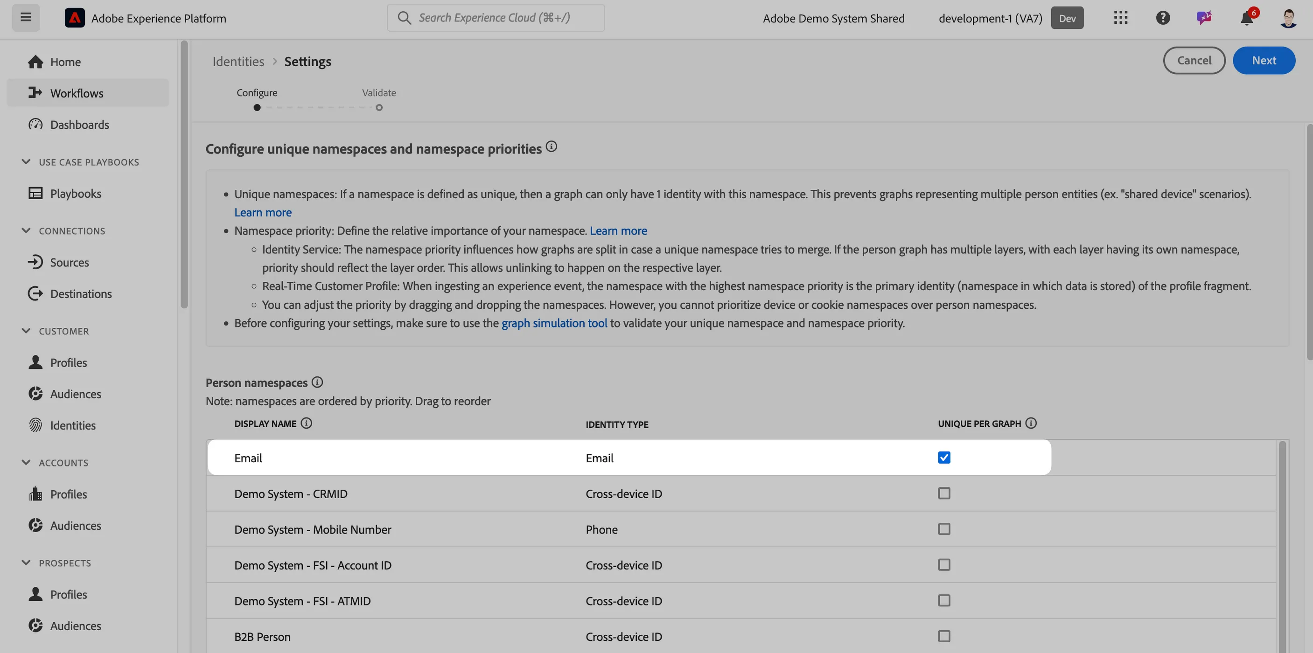Click the Display Name info icon
The width and height of the screenshot is (1313, 653).
(306, 423)
